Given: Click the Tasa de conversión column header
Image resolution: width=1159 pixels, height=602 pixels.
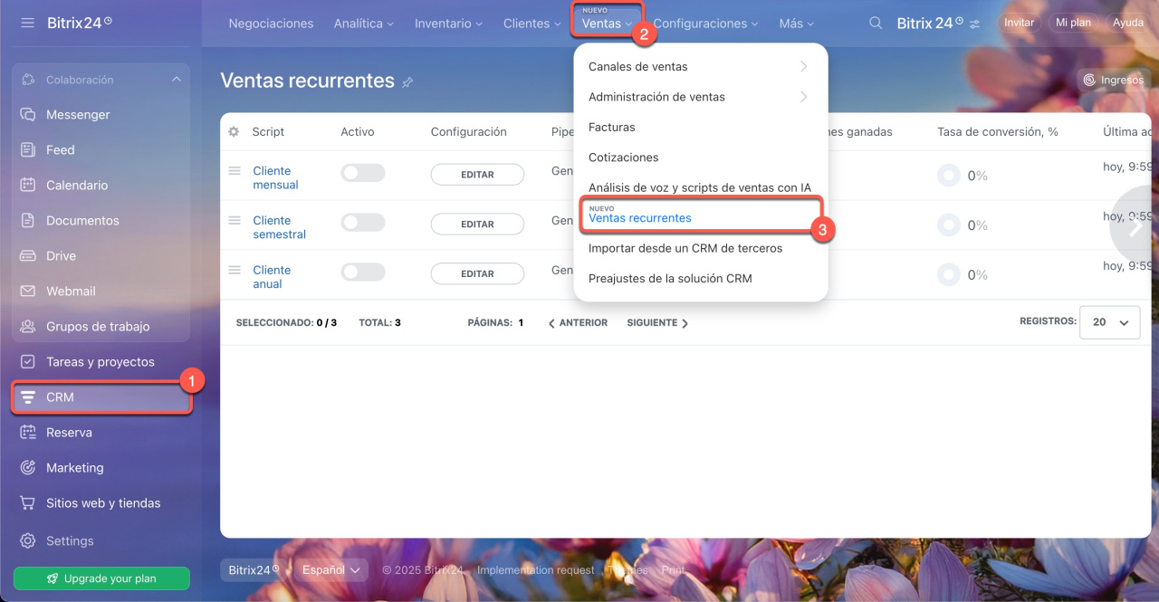Looking at the screenshot, I should point(998,132).
